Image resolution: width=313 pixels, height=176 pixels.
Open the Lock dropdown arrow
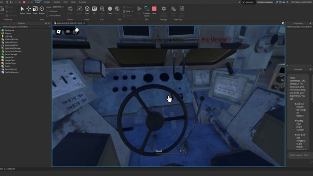[x=132, y=11]
